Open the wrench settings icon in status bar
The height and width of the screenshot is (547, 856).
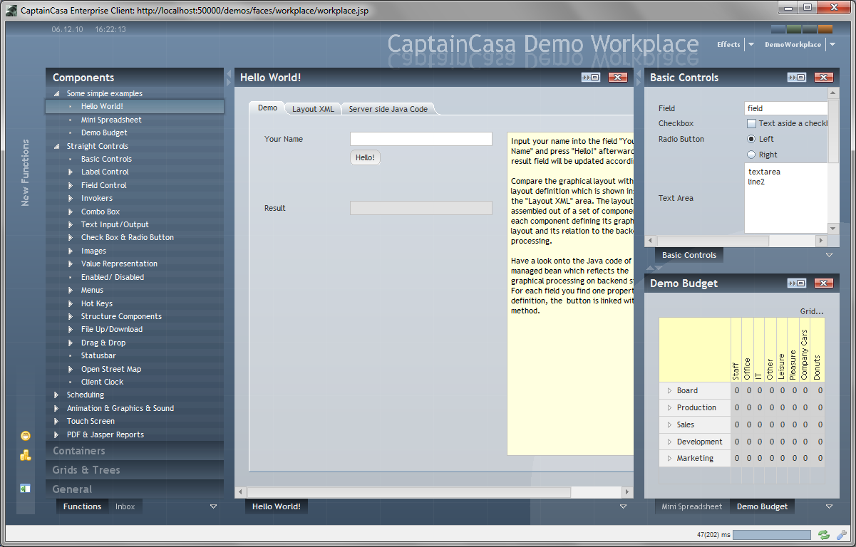(x=841, y=535)
